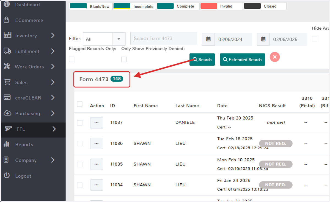Open Action menu for ID 11034

coord(97,185)
